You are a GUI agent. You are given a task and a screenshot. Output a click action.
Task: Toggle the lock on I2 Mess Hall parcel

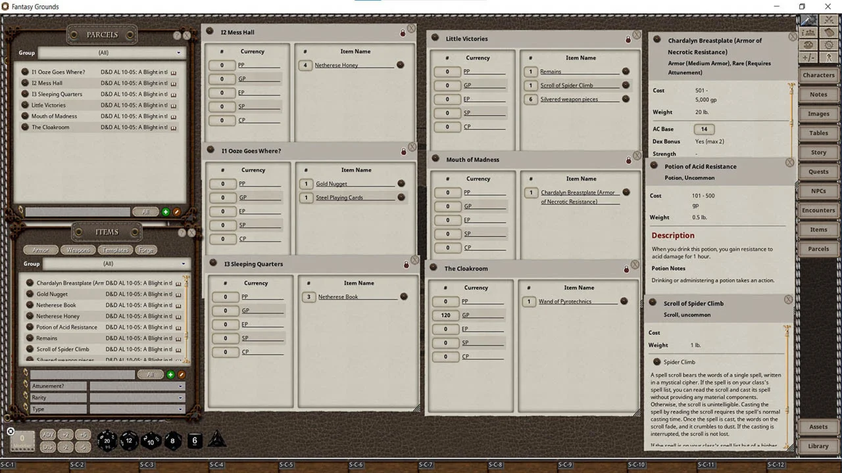(403, 33)
